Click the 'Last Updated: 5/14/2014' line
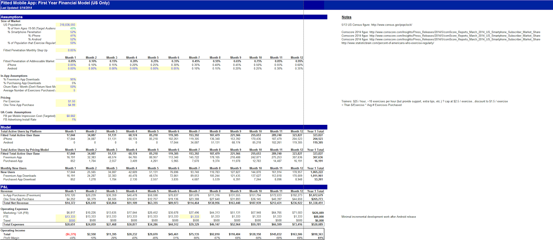 [x=16, y=8]
